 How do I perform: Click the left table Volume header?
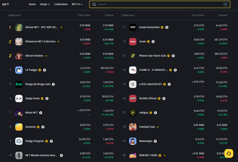click(x=109, y=15)
